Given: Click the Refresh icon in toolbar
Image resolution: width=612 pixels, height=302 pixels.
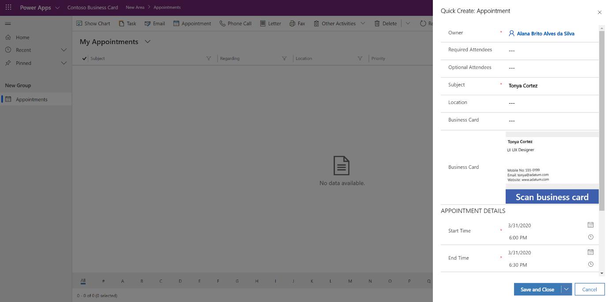Looking at the screenshot, I should (423, 23).
